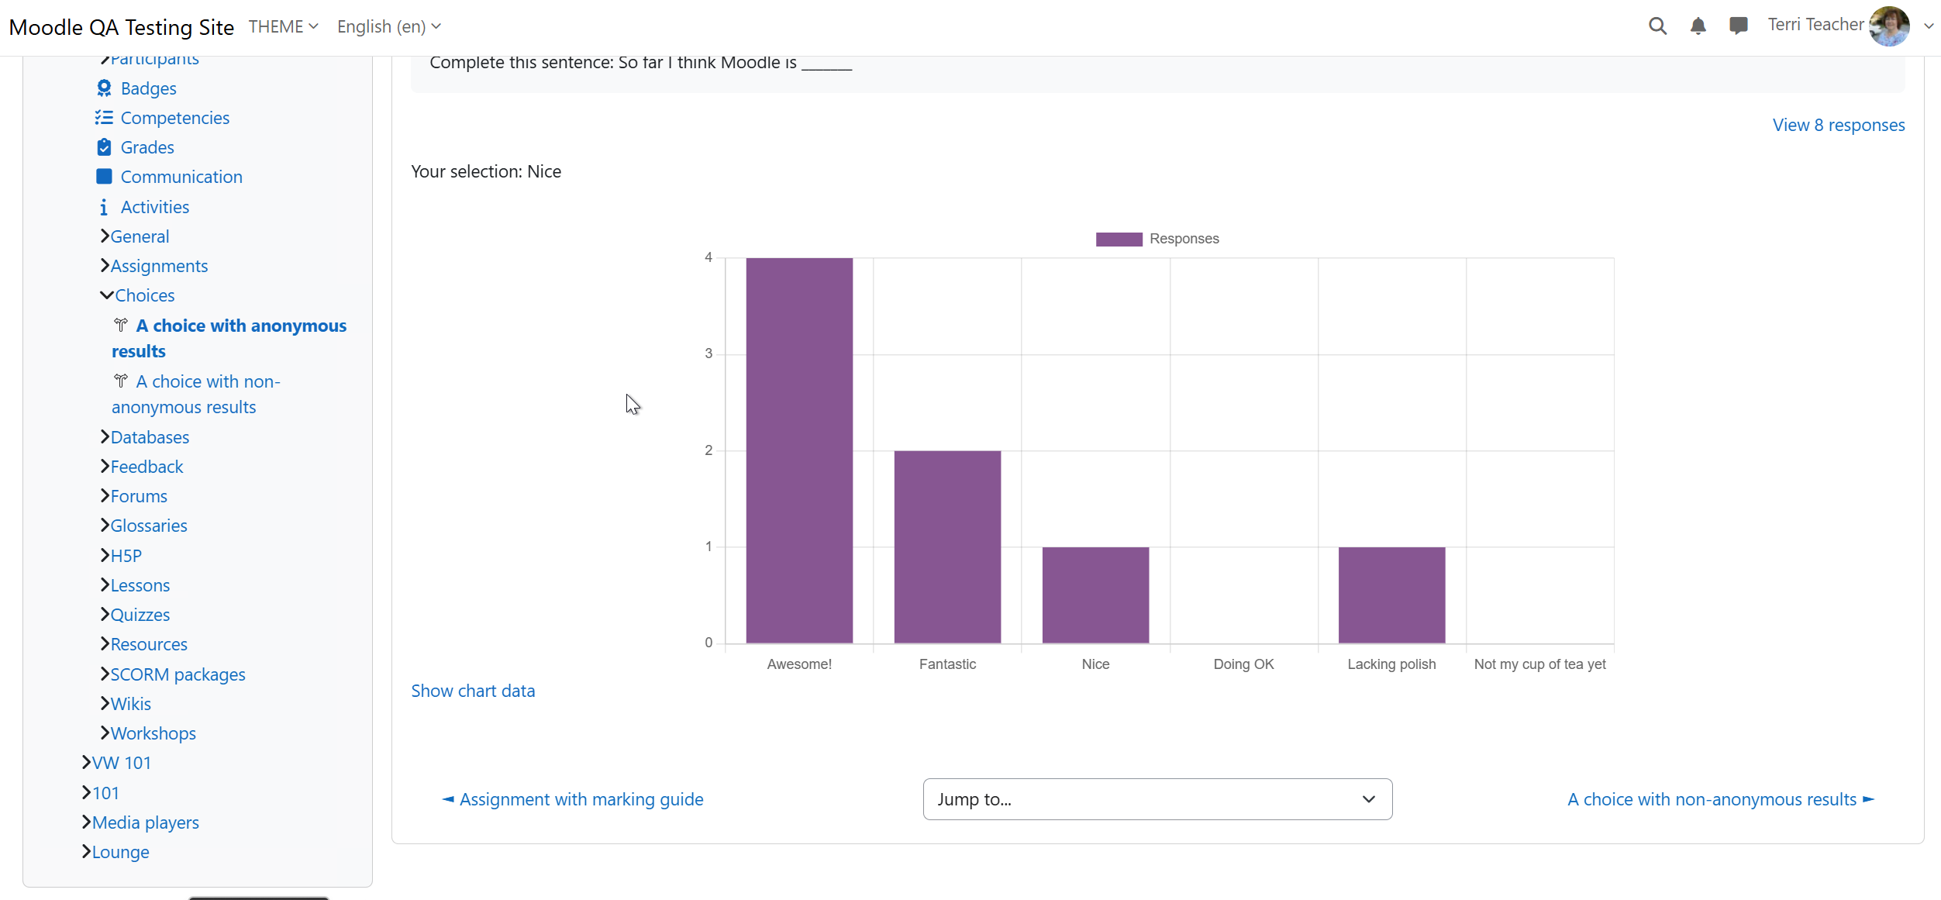Expand the VW 101 course chevron
The height and width of the screenshot is (900, 1941).
86,762
